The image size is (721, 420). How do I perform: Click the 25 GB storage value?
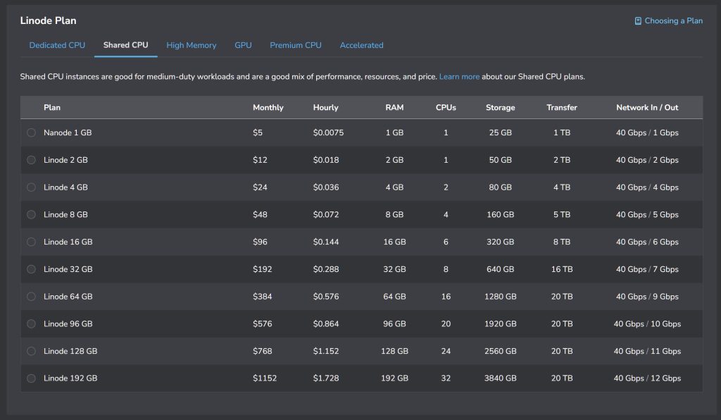coord(501,132)
